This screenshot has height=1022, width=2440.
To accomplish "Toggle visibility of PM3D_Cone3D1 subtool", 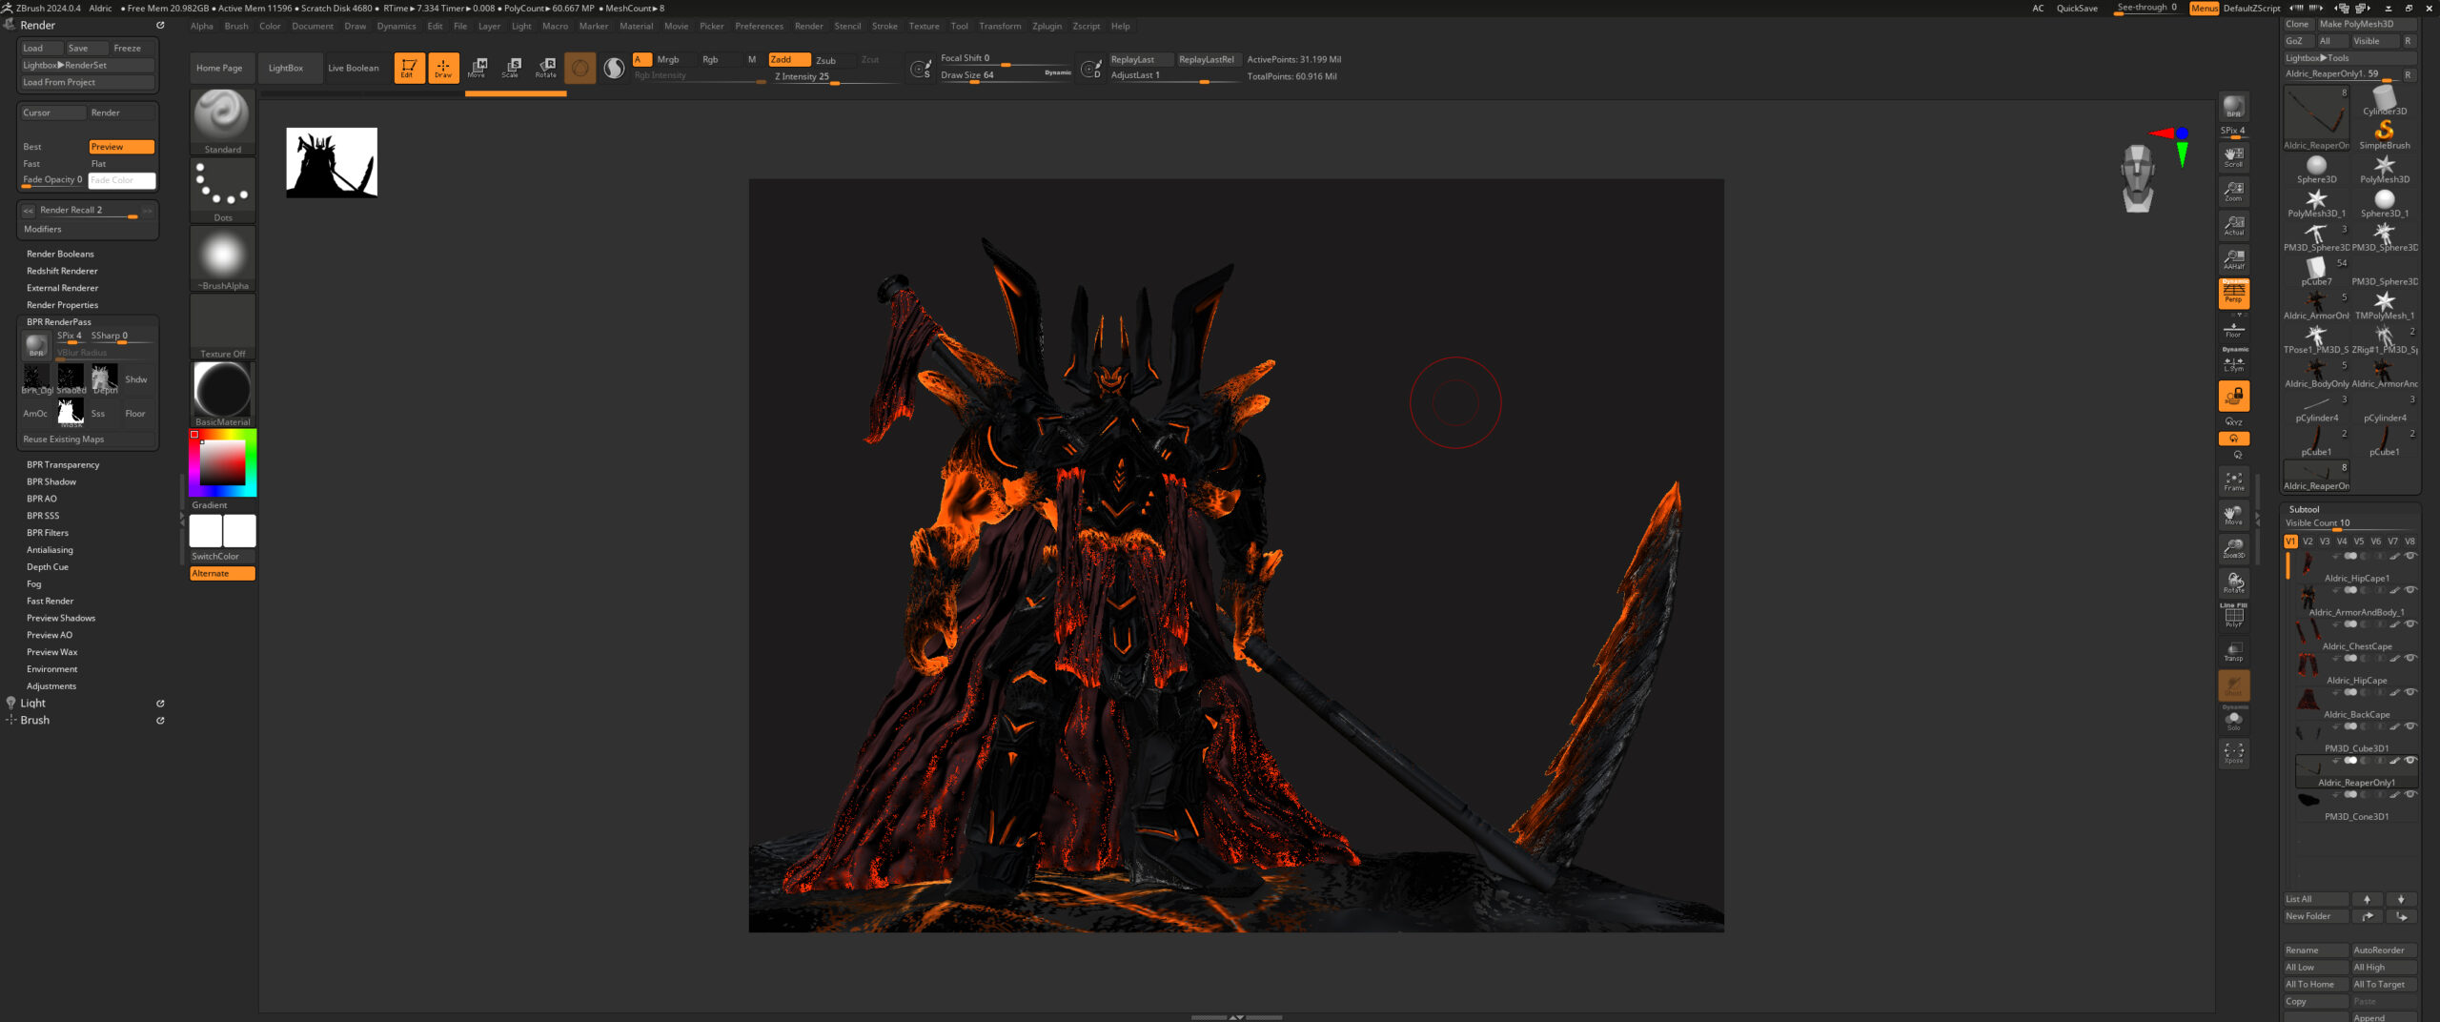I will click(x=2410, y=795).
